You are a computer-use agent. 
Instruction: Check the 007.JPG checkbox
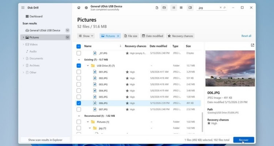tap(79, 109)
